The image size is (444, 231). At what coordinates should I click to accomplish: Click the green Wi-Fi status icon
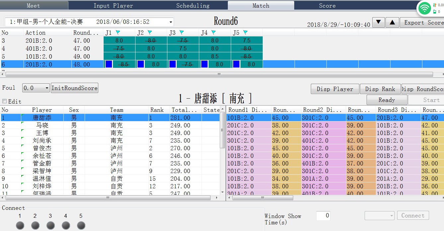[424, 8]
